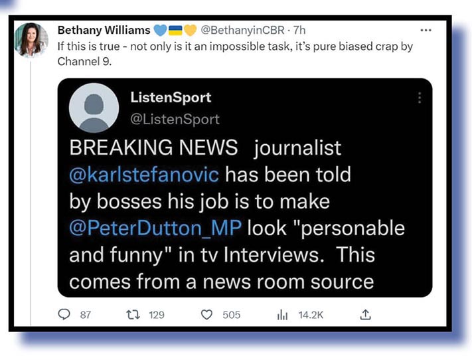Click the 129 retweets count

coord(157,315)
